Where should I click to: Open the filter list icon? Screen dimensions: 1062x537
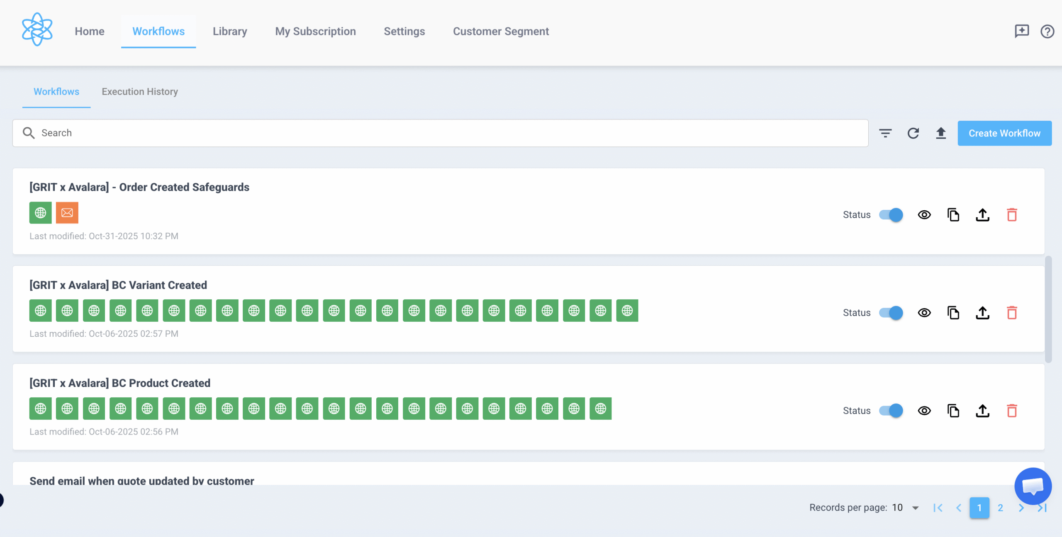(885, 133)
